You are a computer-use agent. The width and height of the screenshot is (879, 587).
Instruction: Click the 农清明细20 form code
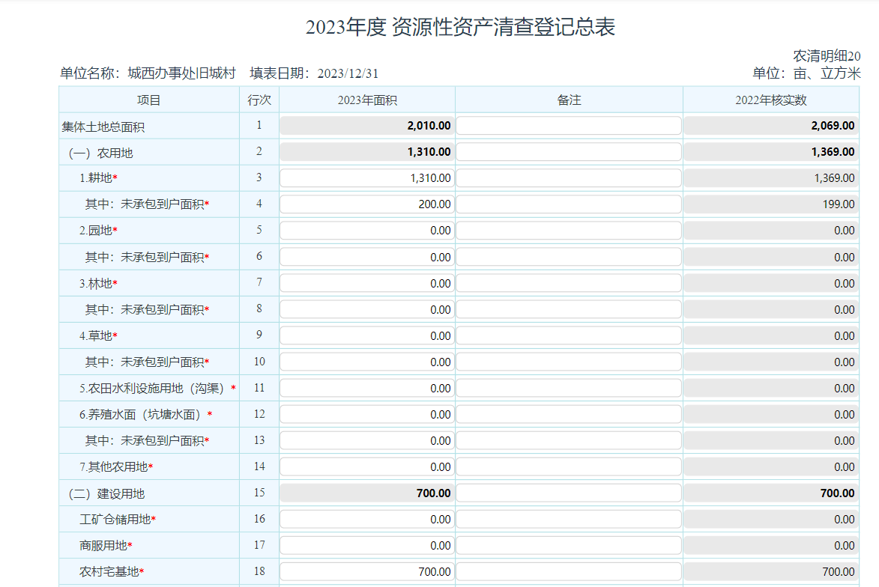coord(827,56)
